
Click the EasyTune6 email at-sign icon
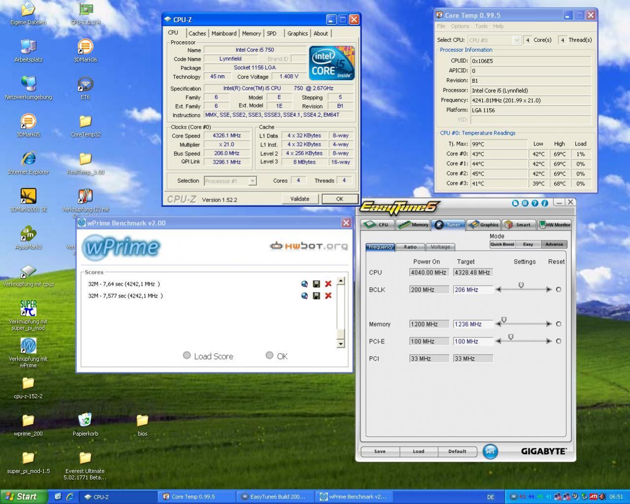coord(525,203)
